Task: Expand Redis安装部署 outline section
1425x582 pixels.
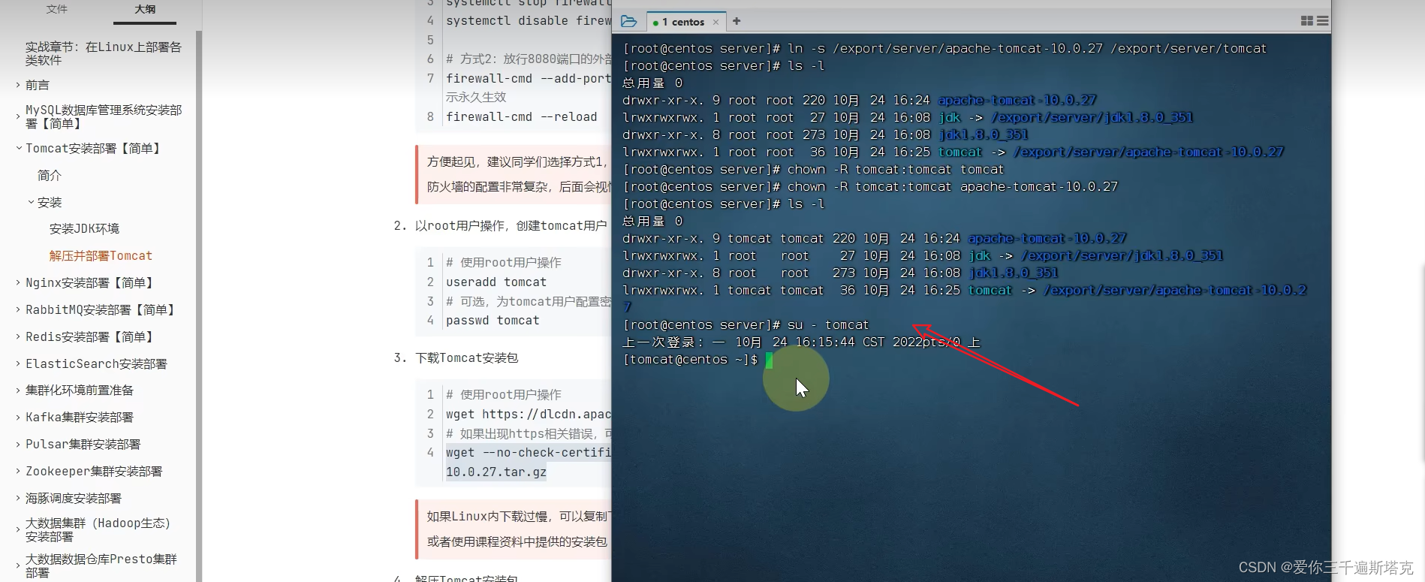Action: pos(18,336)
